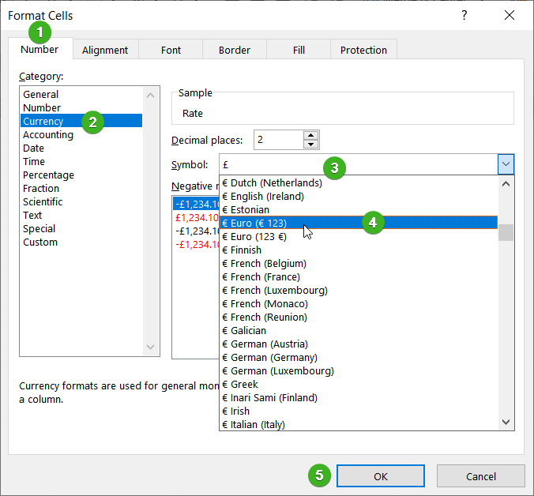Choose € Inari Sami (Finland) option
The height and width of the screenshot is (496, 534).
(359, 397)
